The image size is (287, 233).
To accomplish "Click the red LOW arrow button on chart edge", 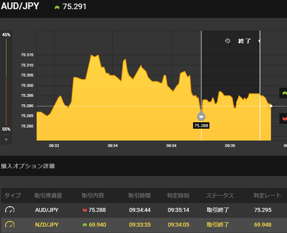I will 284,119.
